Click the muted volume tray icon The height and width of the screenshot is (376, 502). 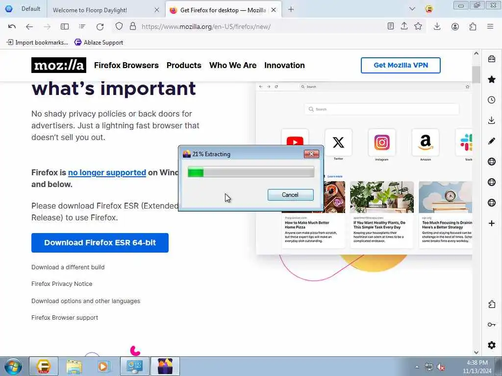click(441, 367)
